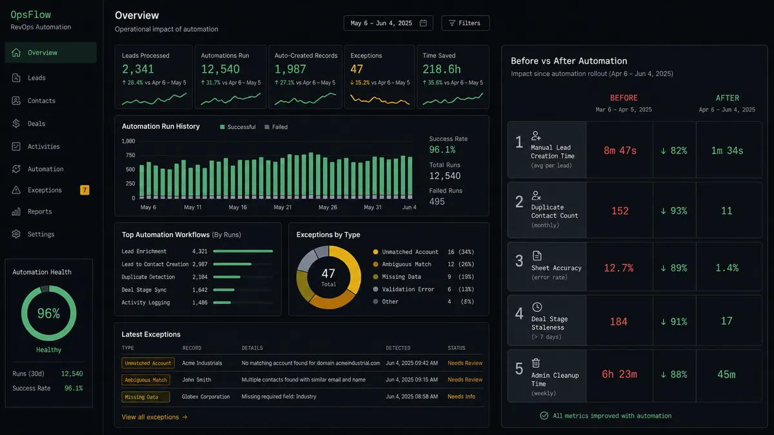Click the Unmatched Account legend dot
774x435 pixels.
click(376, 252)
